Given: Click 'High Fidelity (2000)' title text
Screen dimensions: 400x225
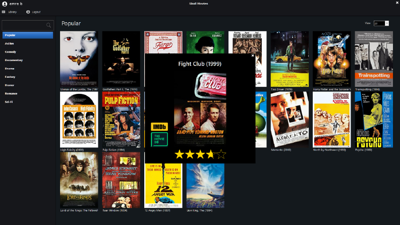Looking at the screenshot, I should pyautogui.click(x=72, y=150).
